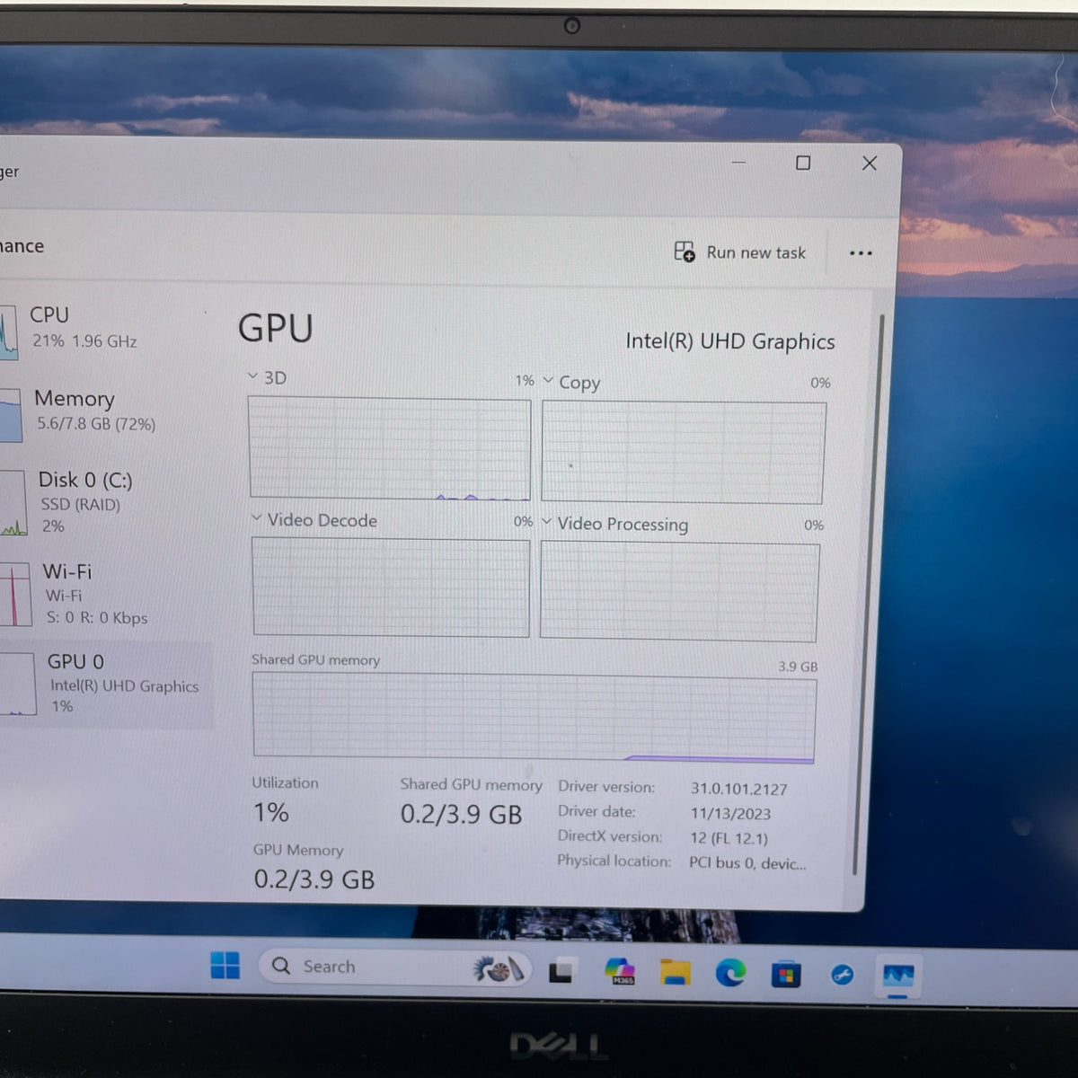The image size is (1078, 1078).
Task: Click Run new task button
Action: pos(740,252)
